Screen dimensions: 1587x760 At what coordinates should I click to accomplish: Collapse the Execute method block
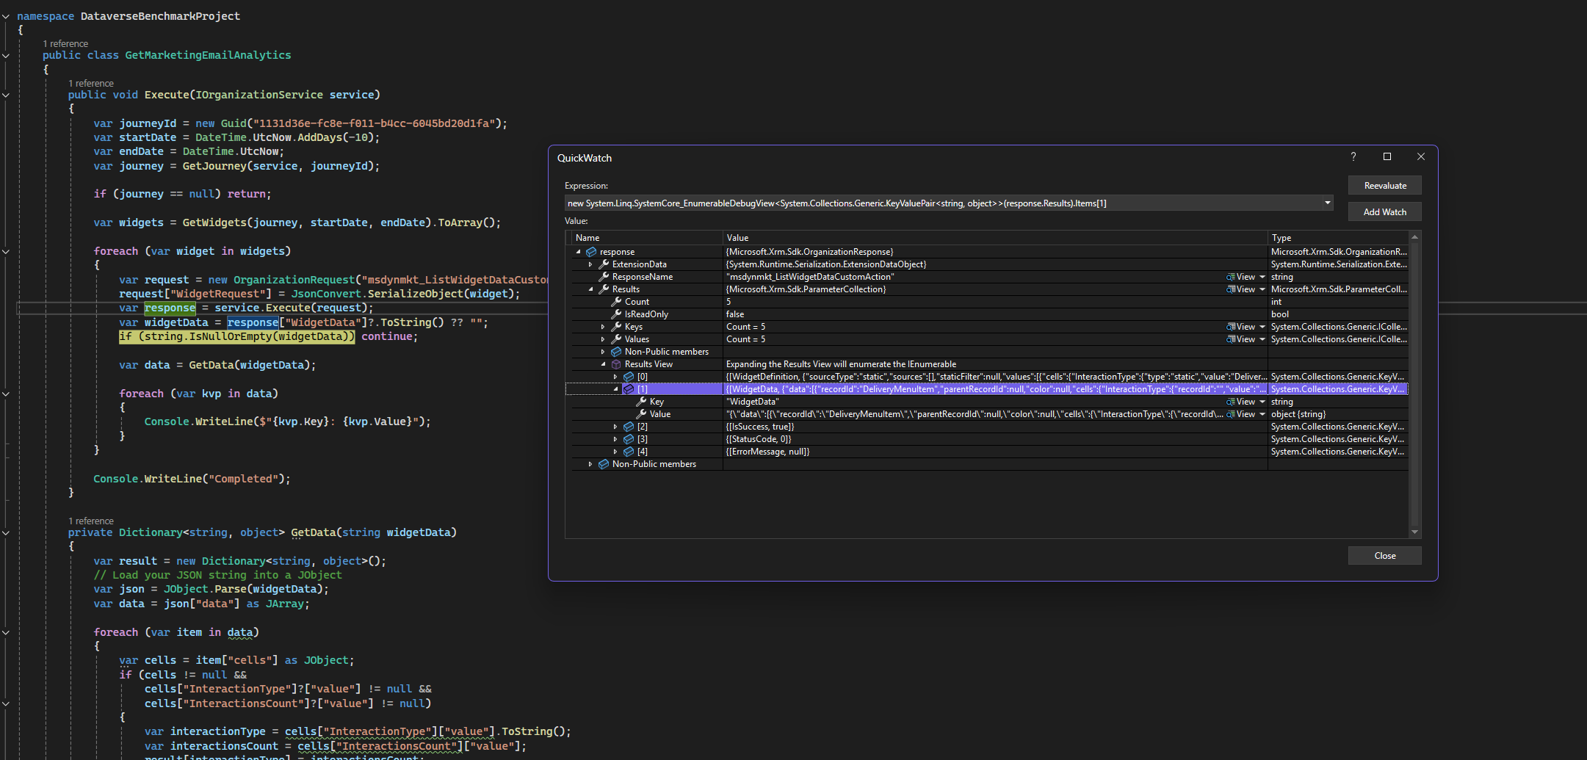[6, 95]
